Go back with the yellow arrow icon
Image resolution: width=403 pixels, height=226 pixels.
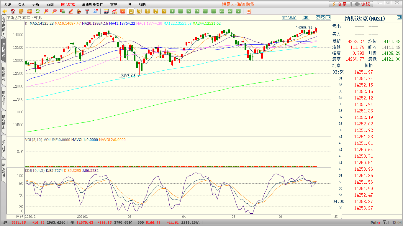(x=5, y=11)
